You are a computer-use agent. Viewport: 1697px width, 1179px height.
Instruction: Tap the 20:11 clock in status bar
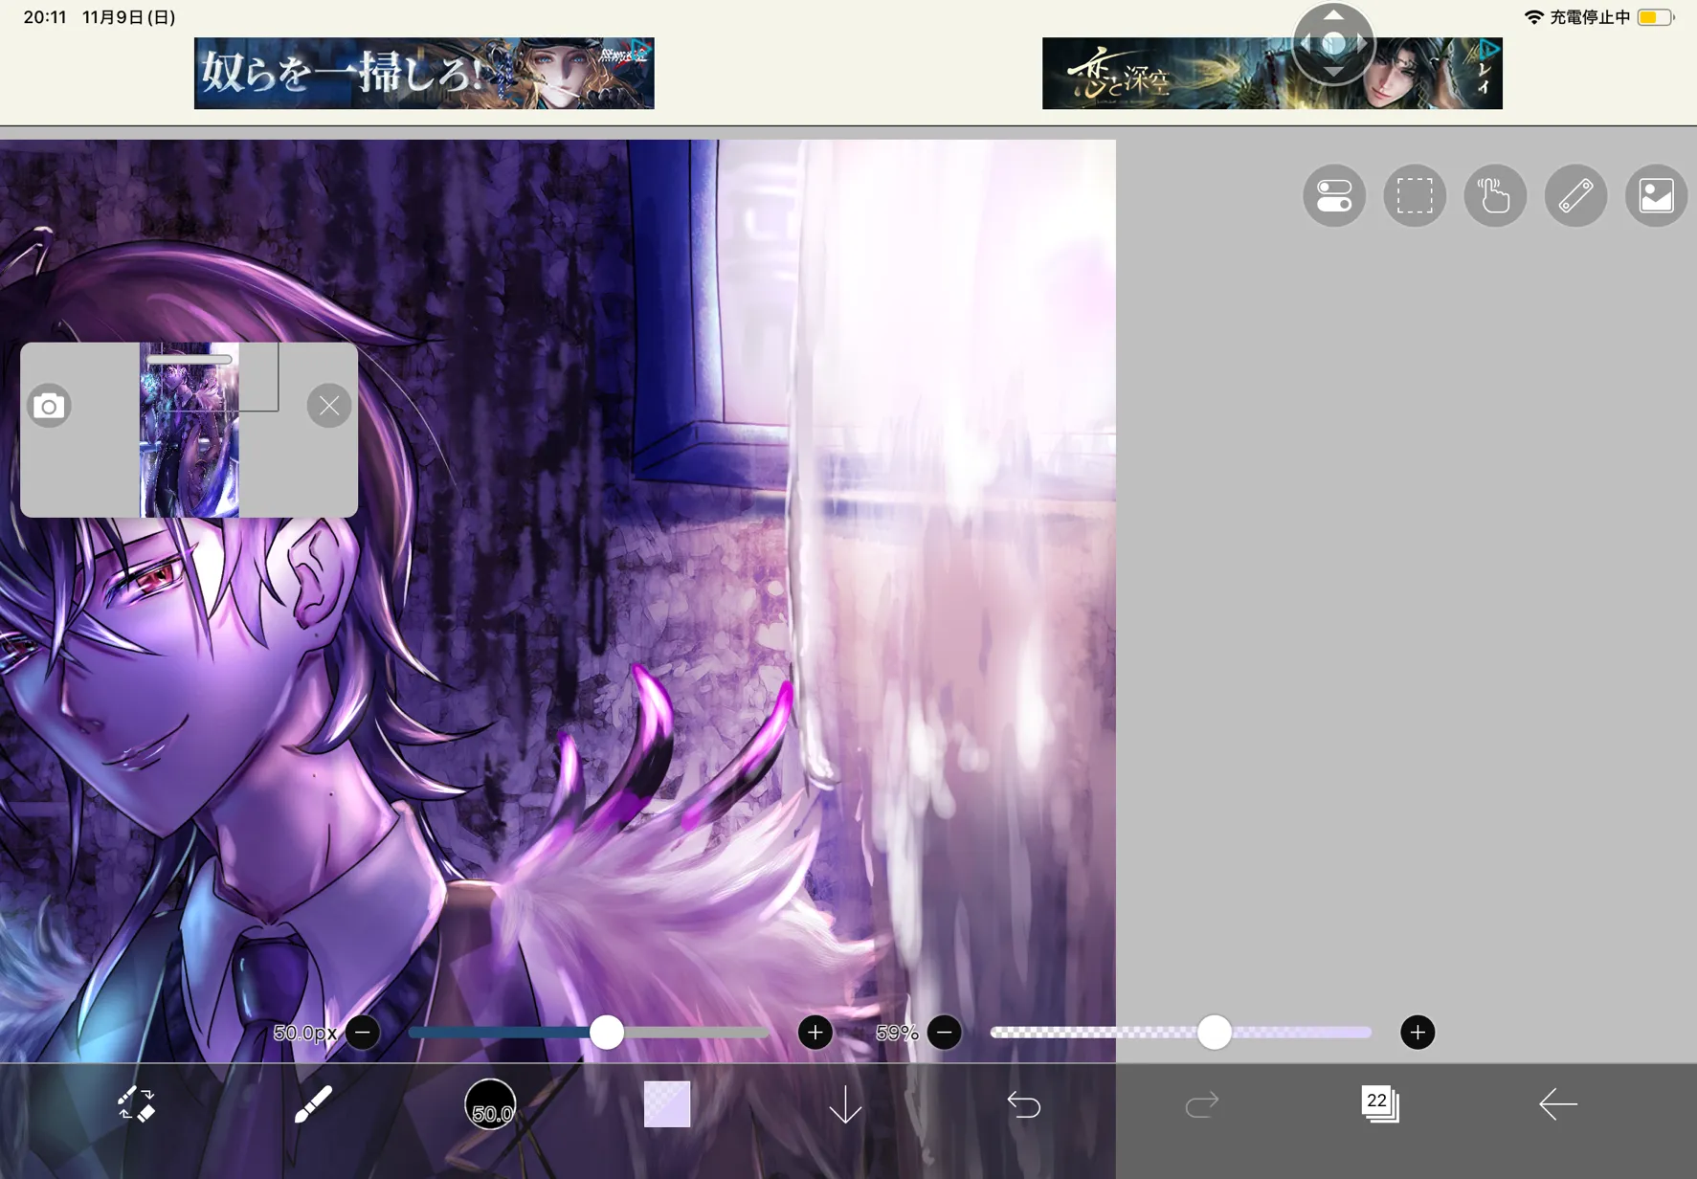point(45,17)
